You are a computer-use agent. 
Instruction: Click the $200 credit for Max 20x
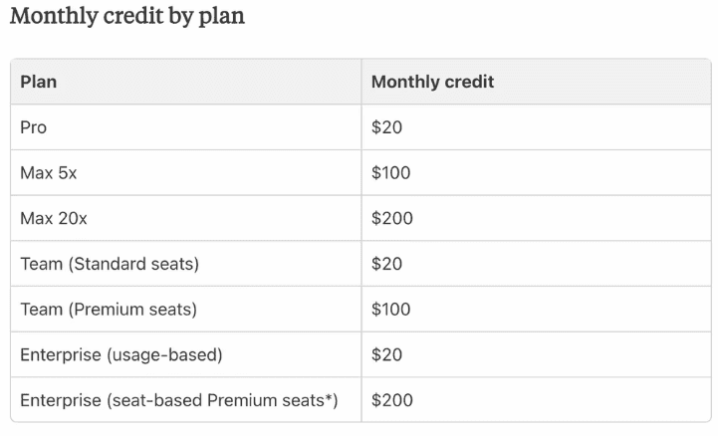(392, 218)
